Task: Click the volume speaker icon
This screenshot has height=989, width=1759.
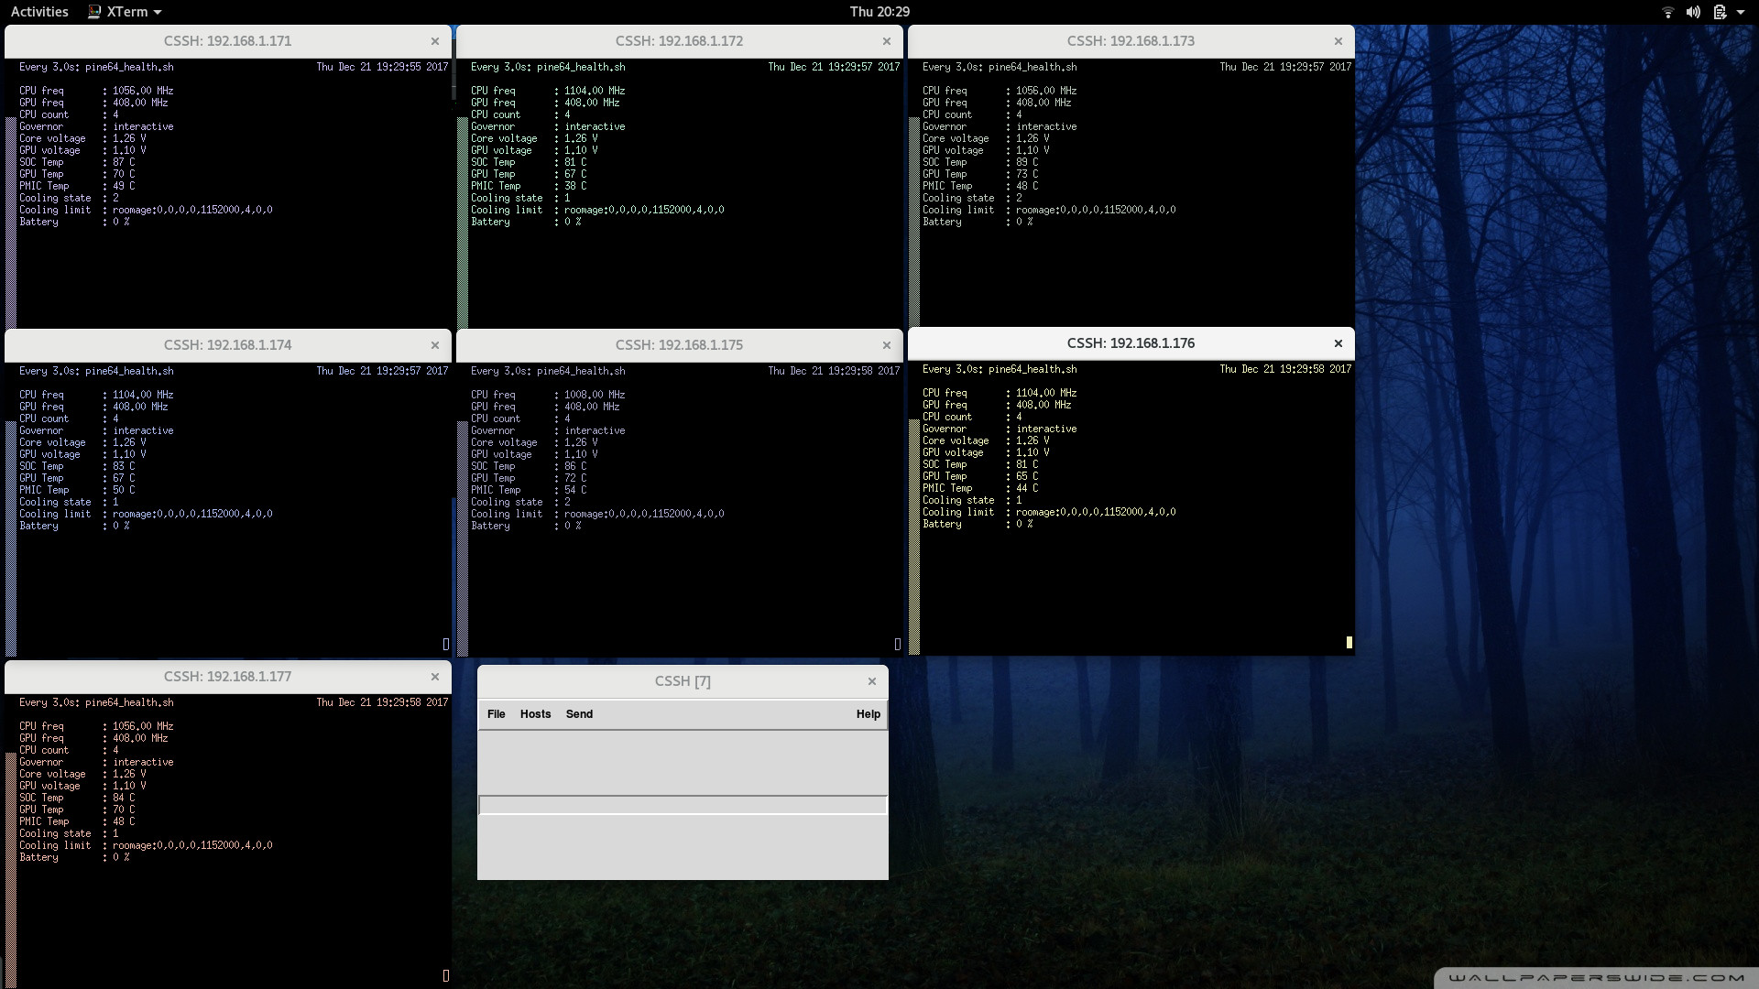Action: (1693, 12)
